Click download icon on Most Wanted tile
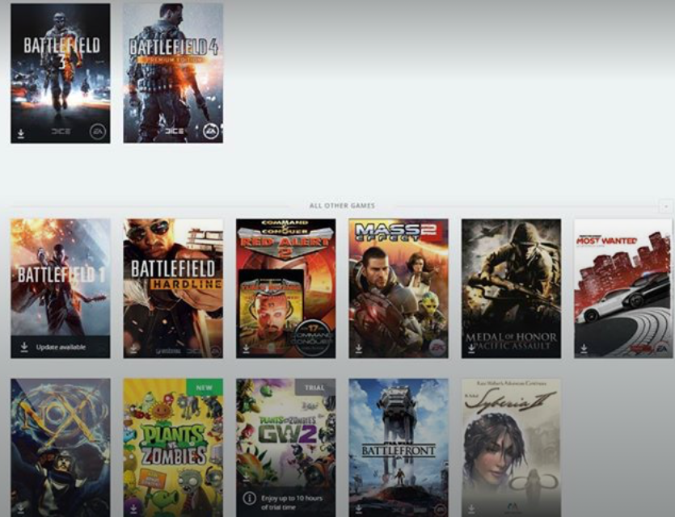 [x=584, y=350]
